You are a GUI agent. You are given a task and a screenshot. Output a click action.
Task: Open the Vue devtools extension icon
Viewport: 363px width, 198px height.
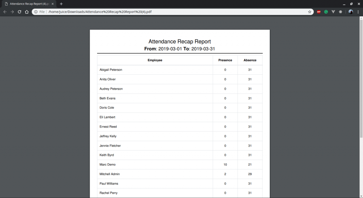pos(333,12)
